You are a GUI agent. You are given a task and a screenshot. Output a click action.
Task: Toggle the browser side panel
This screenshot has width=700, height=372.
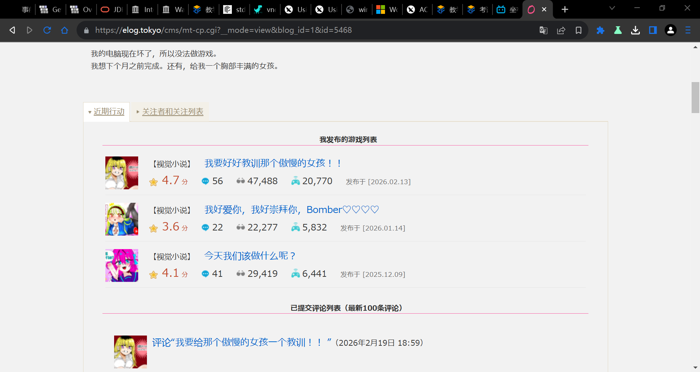[x=653, y=30]
